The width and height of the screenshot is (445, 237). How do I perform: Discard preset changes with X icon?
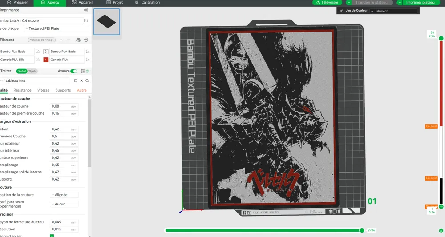tap(81, 81)
